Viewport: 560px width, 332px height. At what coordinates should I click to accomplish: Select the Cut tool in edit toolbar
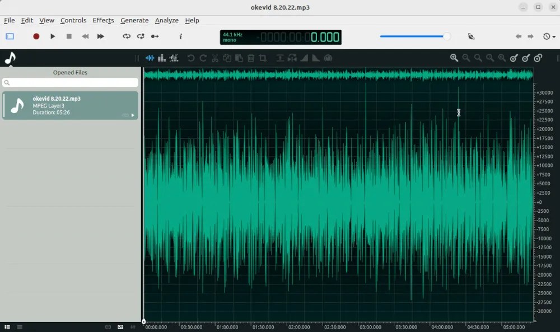tap(214, 58)
